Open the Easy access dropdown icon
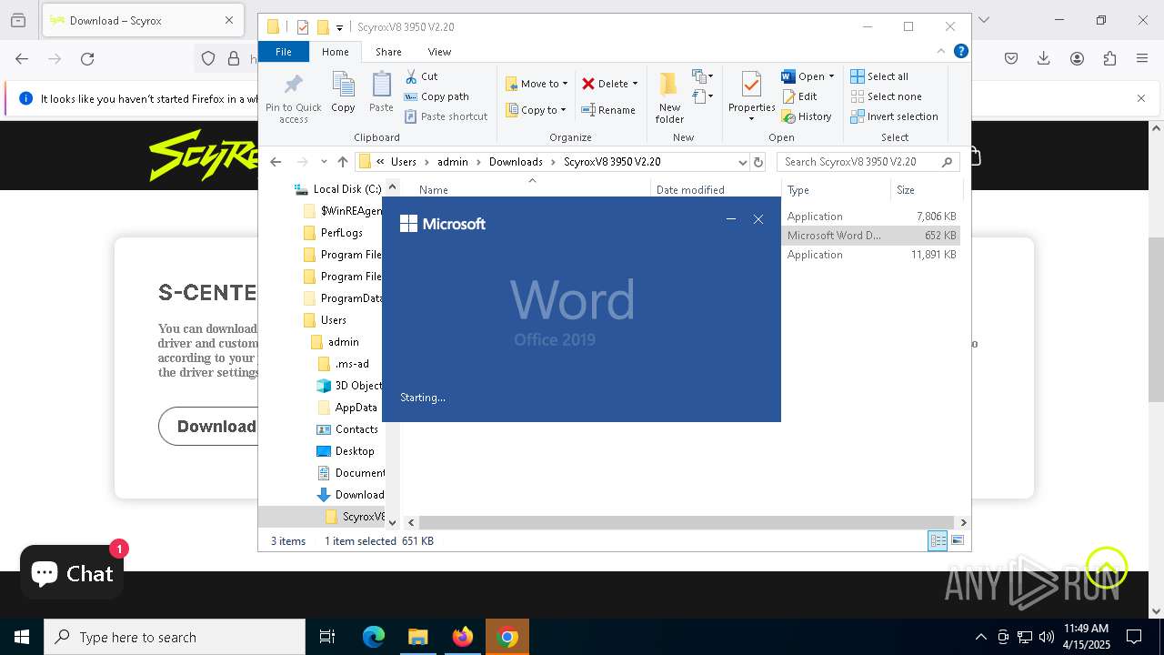Image resolution: width=1164 pixels, height=655 pixels. [x=702, y=96]
